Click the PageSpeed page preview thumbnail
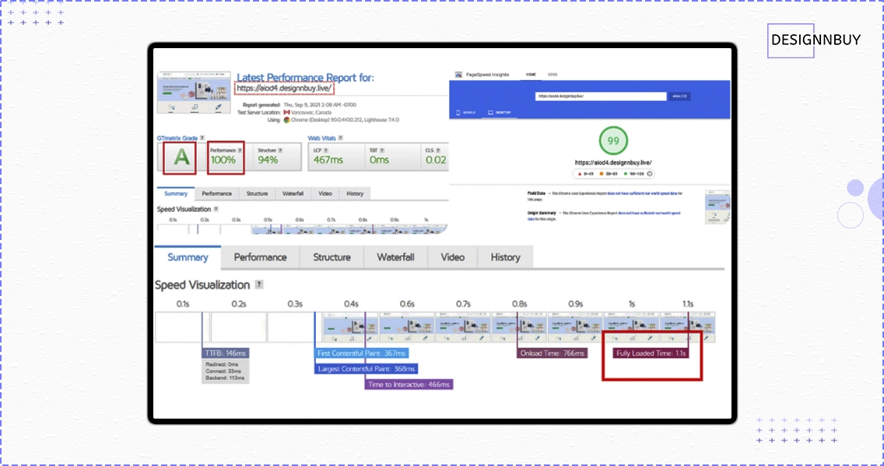884x466 pixels. (x=717, y=207)
